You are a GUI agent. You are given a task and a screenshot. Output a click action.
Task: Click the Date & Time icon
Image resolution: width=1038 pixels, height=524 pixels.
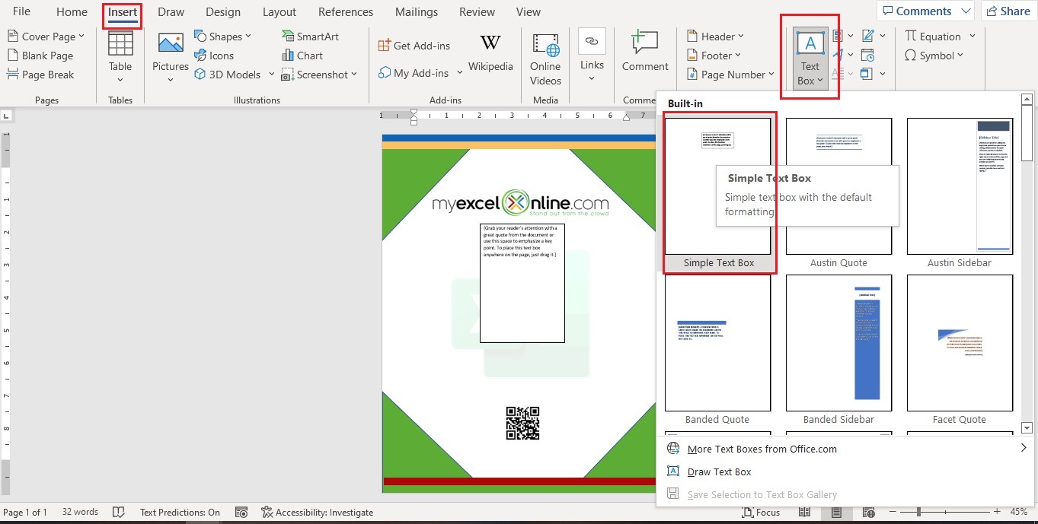(x=867, y=55)
